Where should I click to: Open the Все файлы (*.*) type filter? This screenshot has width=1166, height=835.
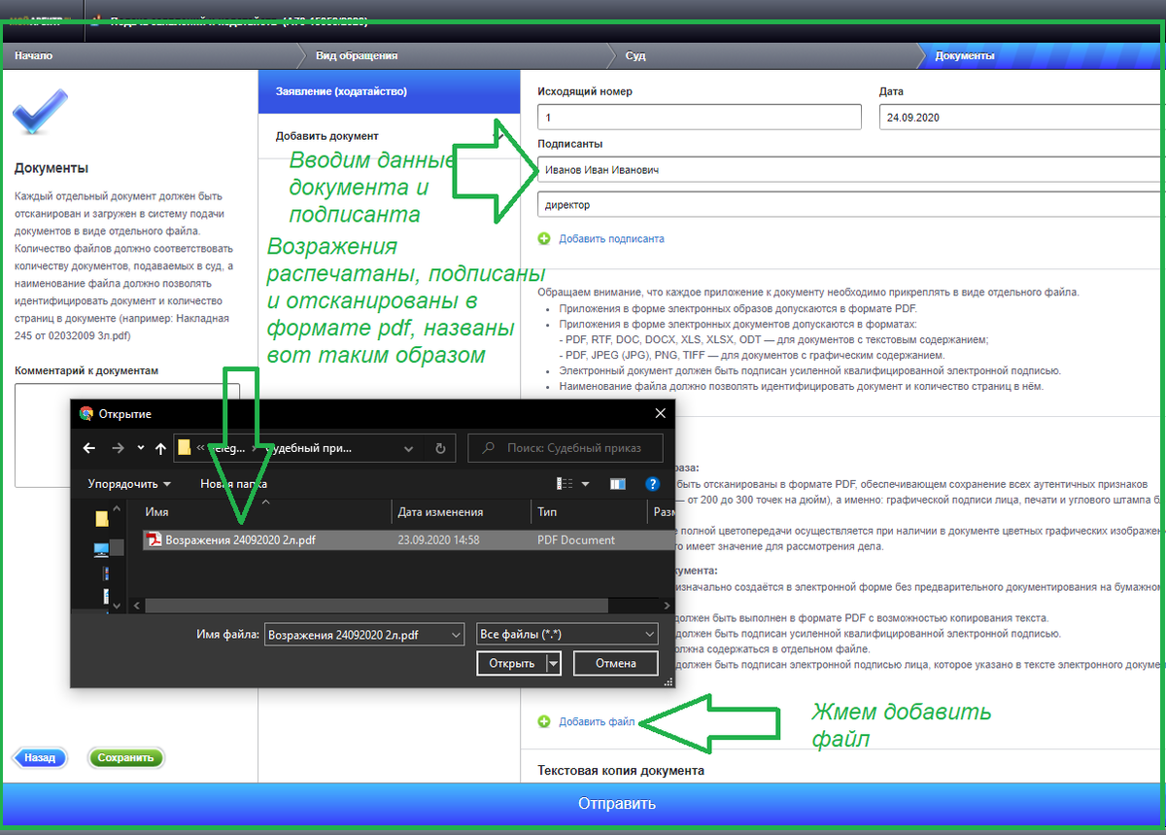[567, 634]
